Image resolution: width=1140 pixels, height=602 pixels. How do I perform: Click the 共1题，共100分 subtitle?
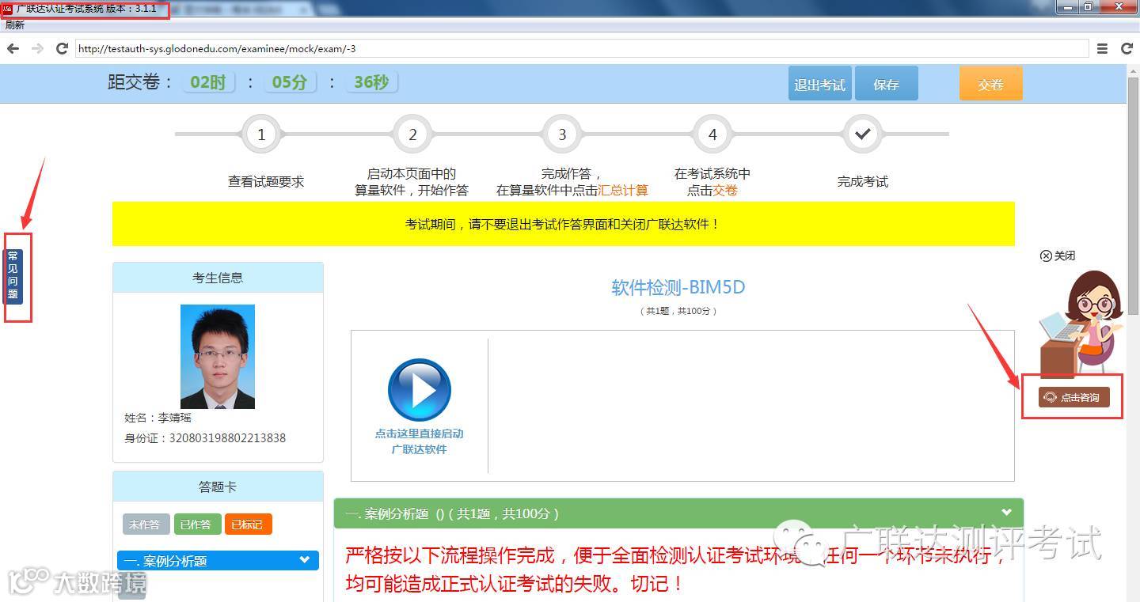click(x=678, y=312)
